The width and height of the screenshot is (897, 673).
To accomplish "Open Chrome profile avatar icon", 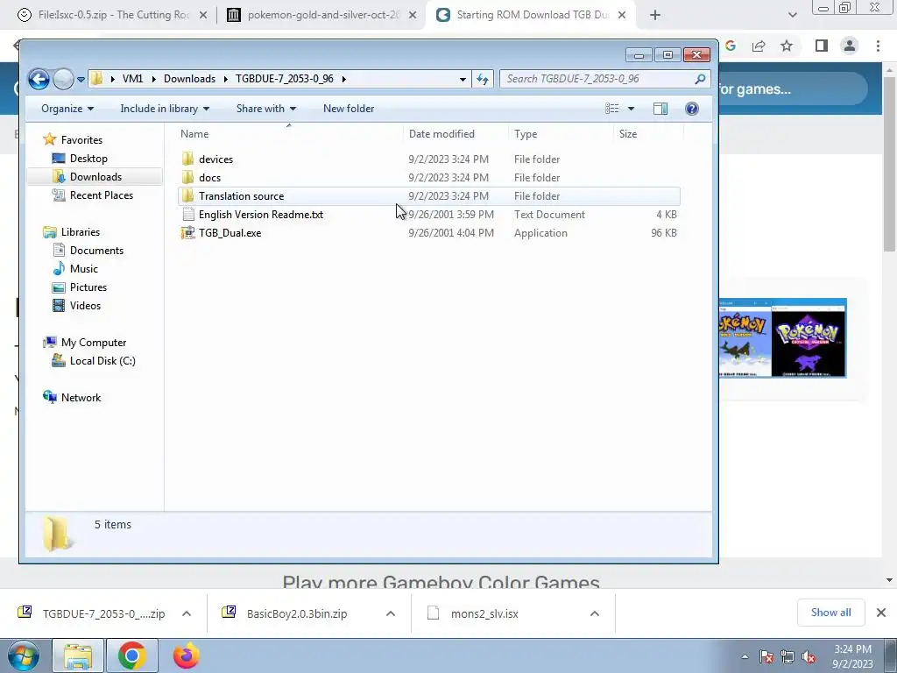I will pyautogui.click(x=850, y=46).
